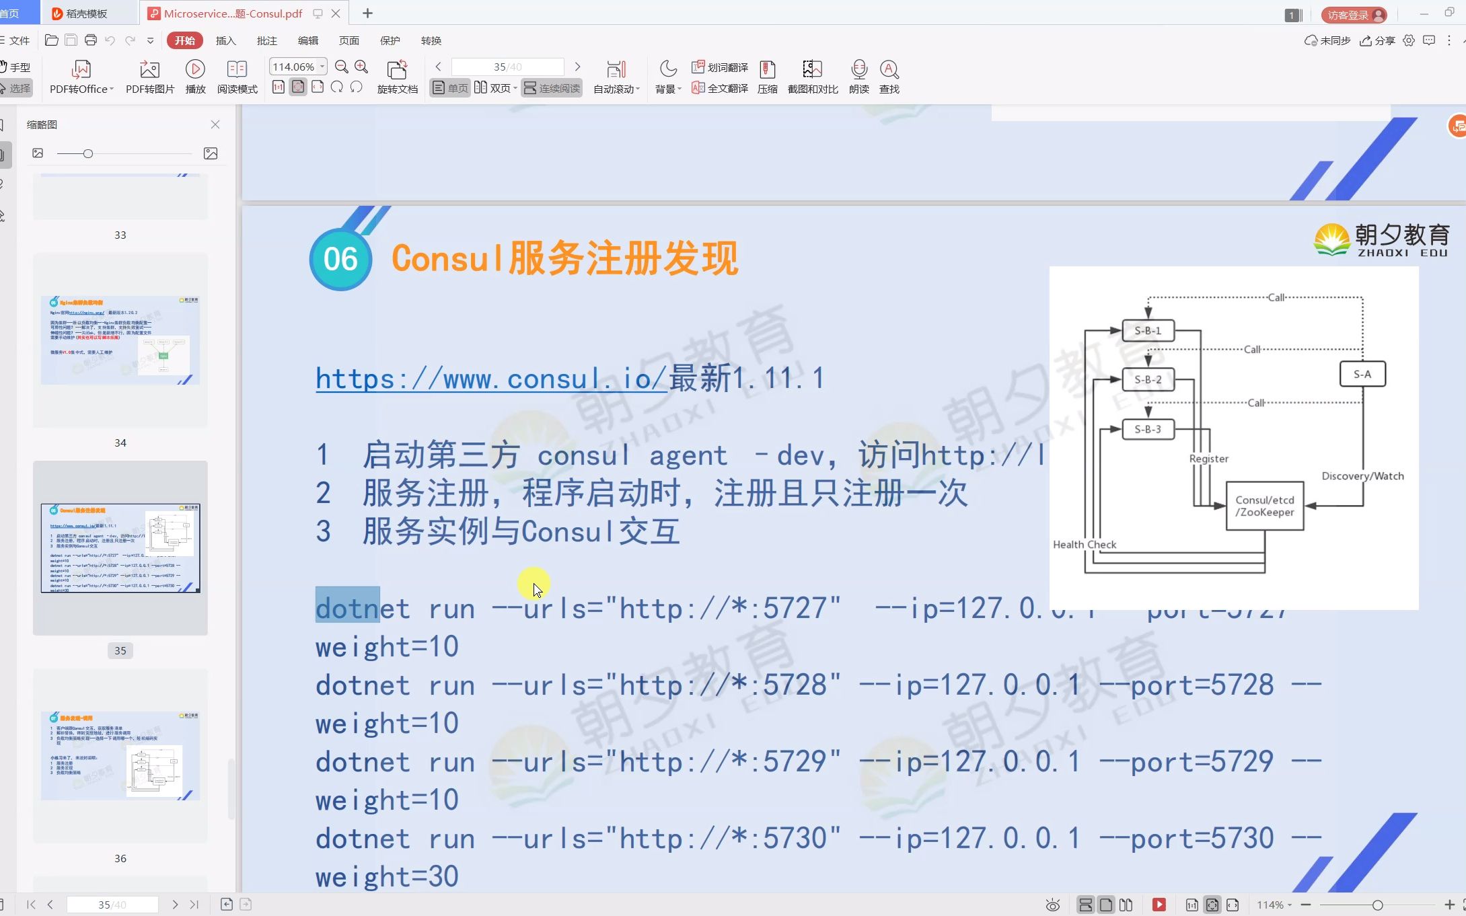Set actual size 1:1 view in ribbon
1466x916 pixels.
pyautogui.click(x=279, y=87)
